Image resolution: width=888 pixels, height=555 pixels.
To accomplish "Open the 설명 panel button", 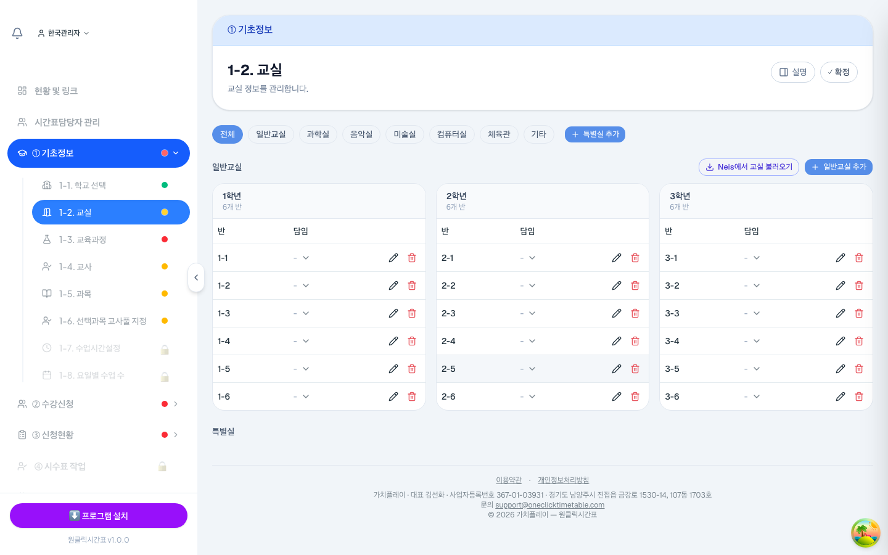I will click(793, 72).
